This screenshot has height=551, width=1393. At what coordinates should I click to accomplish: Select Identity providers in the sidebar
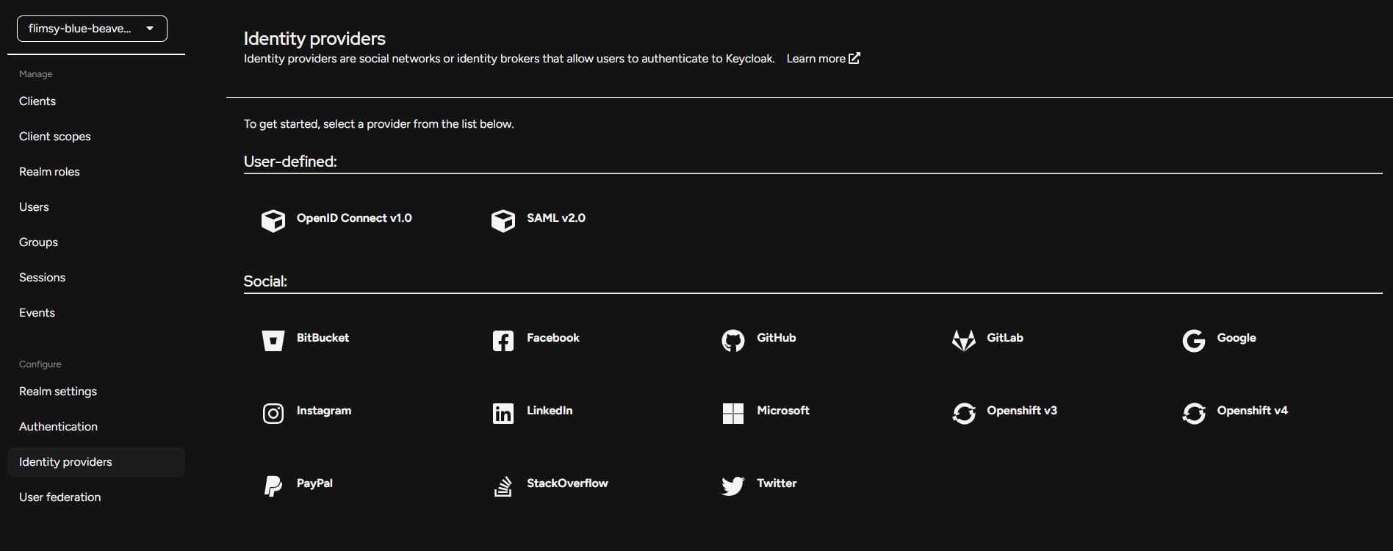pyautogui.click(x=96, y=462)
